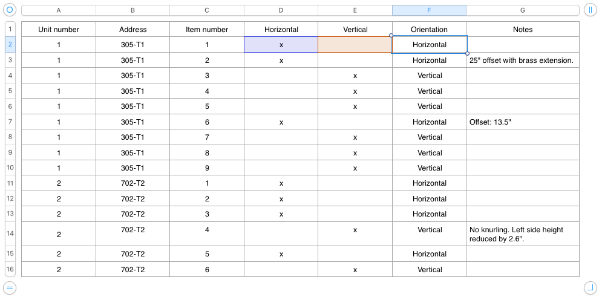Click the 'Unit number' header cell
602x300 pixels.
pyautogui.click(x=59, y=29)
